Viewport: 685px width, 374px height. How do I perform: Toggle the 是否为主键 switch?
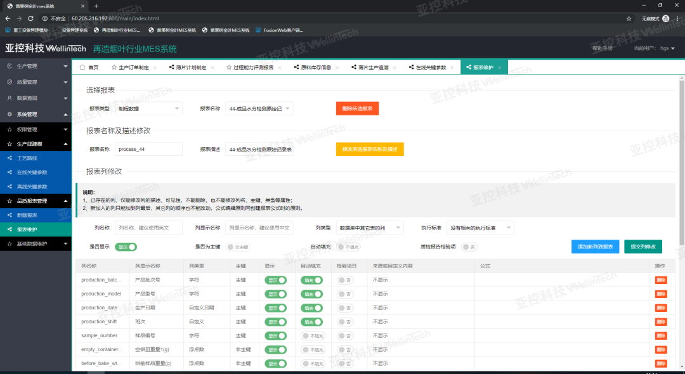point(238,247)
